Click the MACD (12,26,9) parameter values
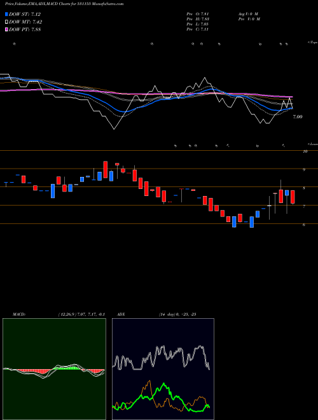318x420 pixels. coord(81,314)
